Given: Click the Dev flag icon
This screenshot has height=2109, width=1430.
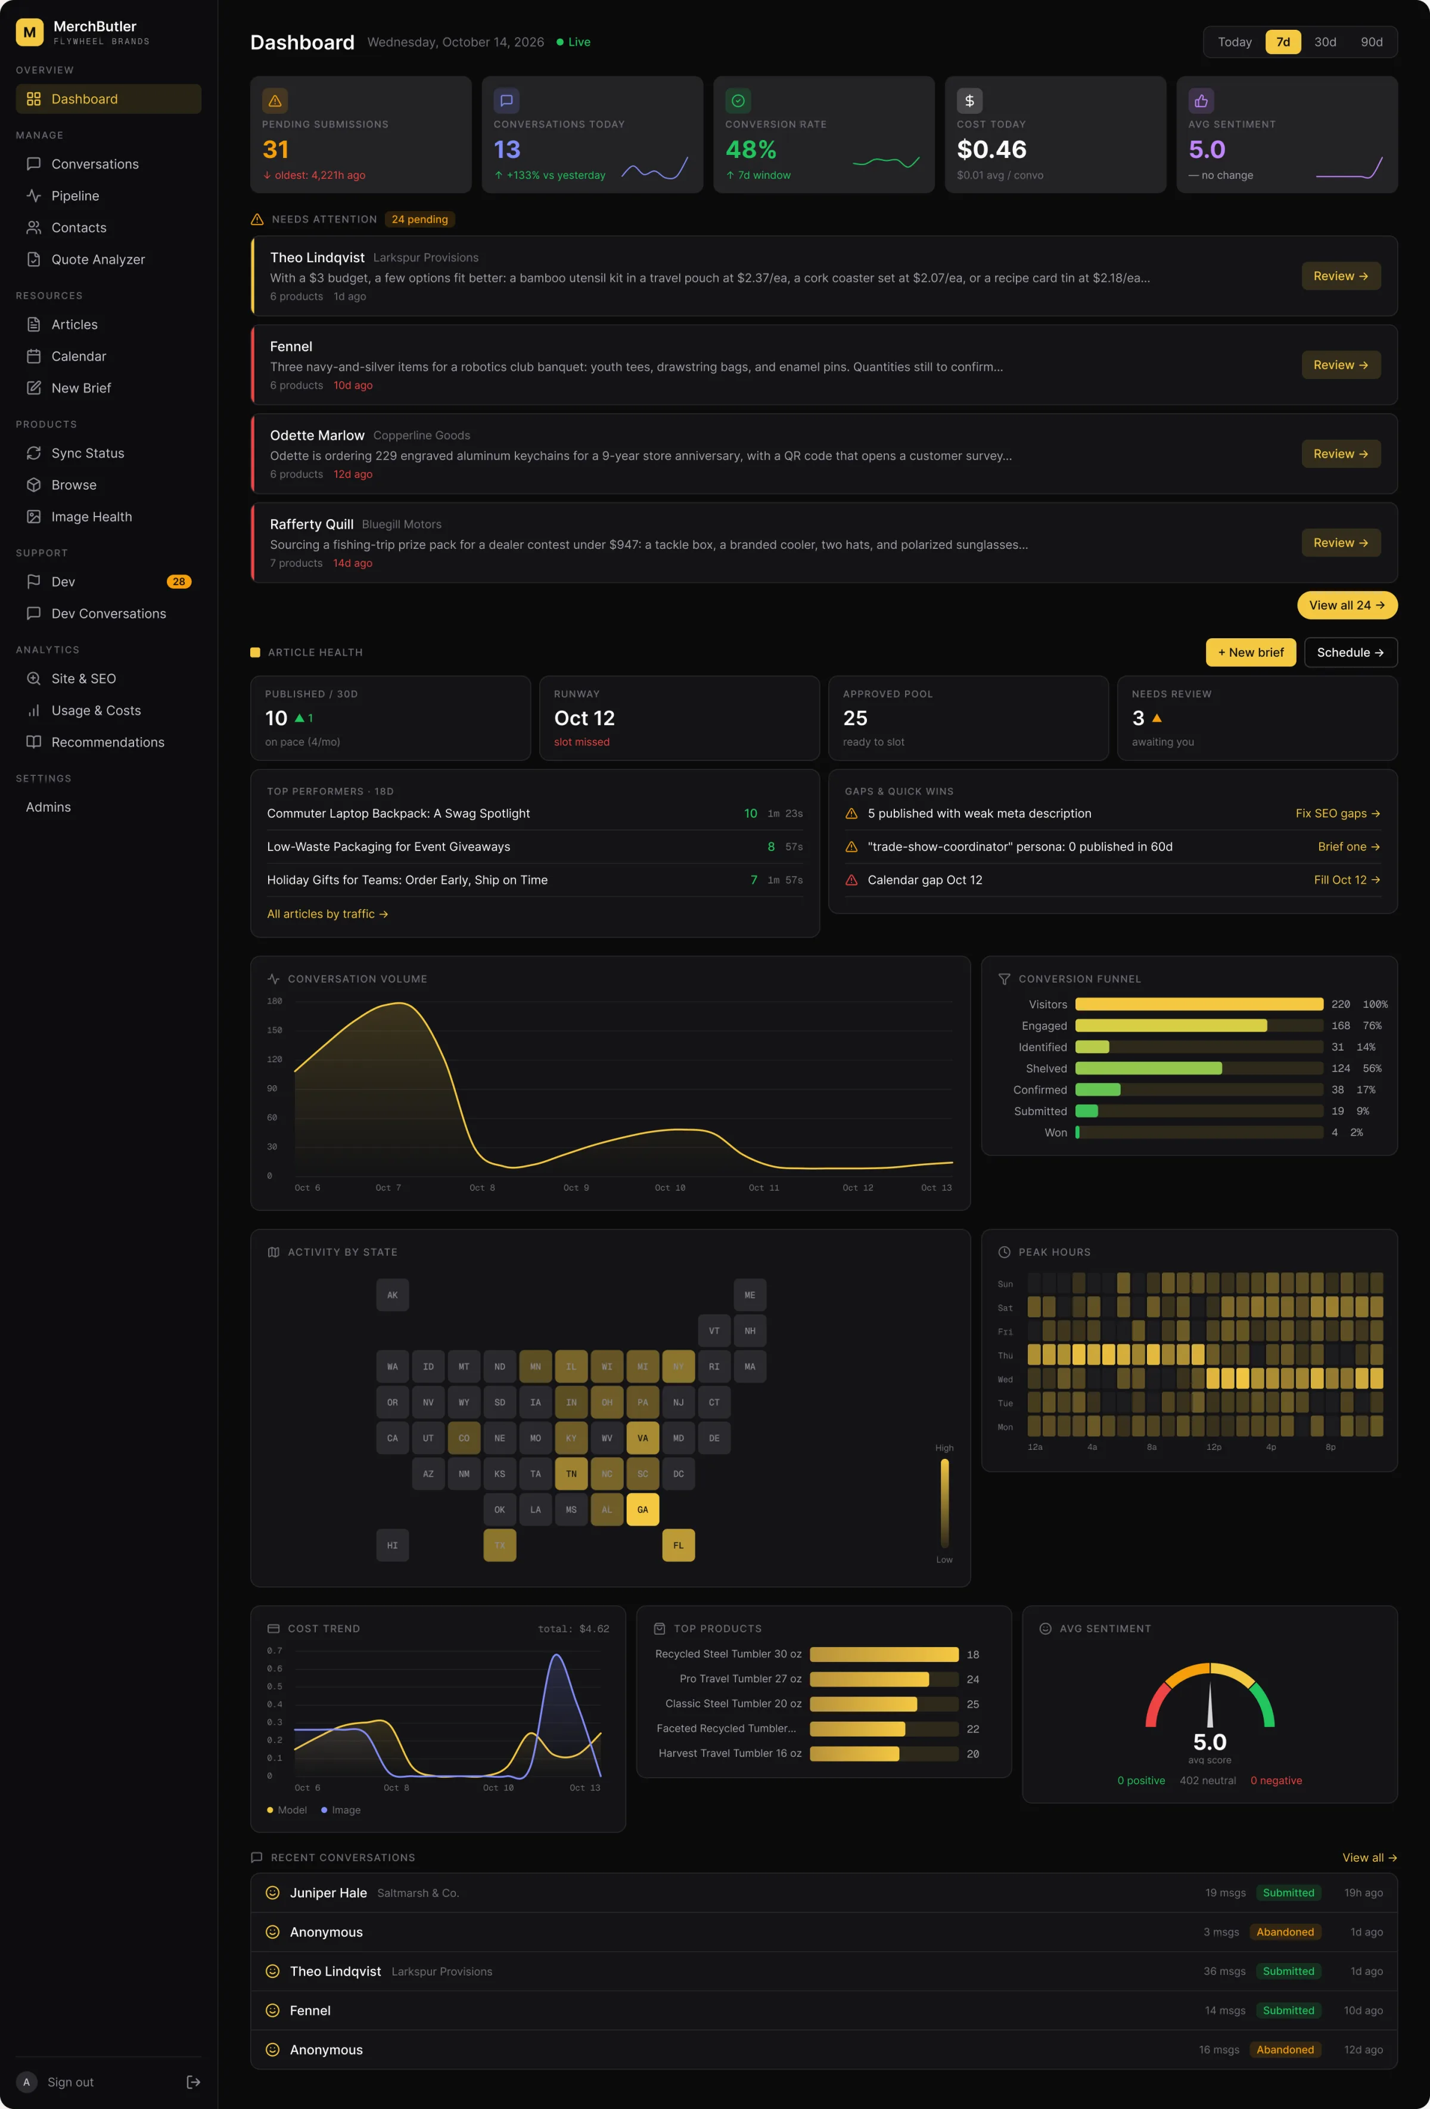Looking at the screenshot, I should click(33, 582).
